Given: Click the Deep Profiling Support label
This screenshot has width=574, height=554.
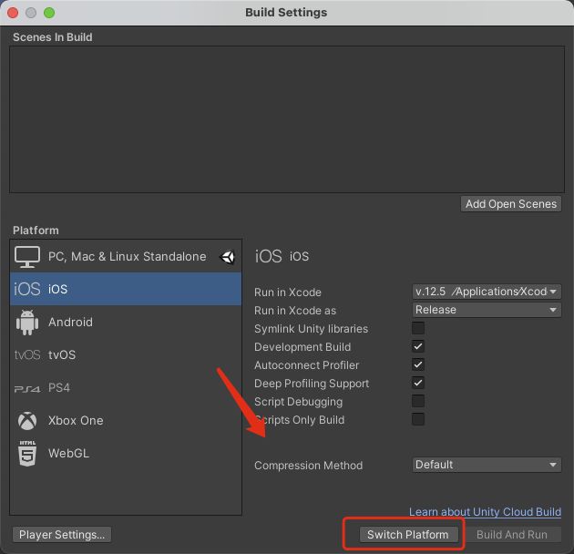Looking at the screenshot, I should pyautogui.click(x=312, y=384).
